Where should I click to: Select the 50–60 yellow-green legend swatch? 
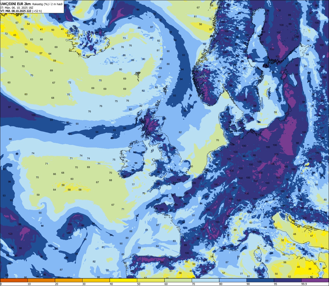point(151,280)
